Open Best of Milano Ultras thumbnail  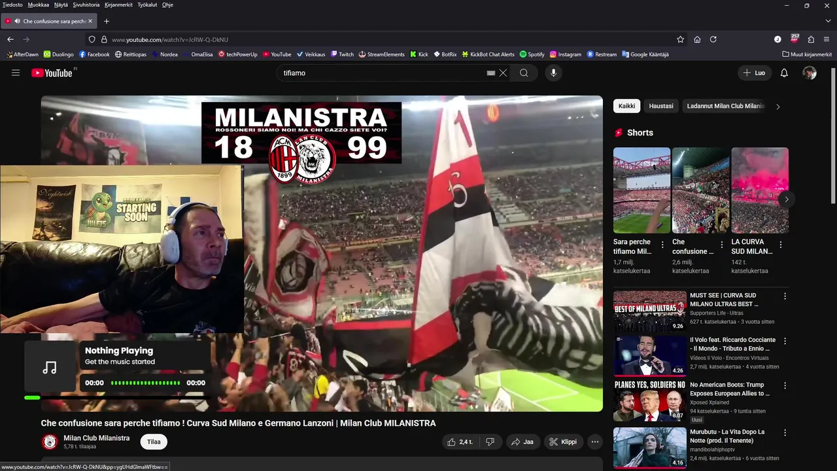point(649,311)
